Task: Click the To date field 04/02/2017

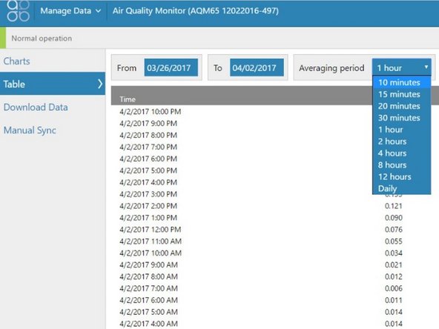Action: pyautogui.click(x=257, y=67)
